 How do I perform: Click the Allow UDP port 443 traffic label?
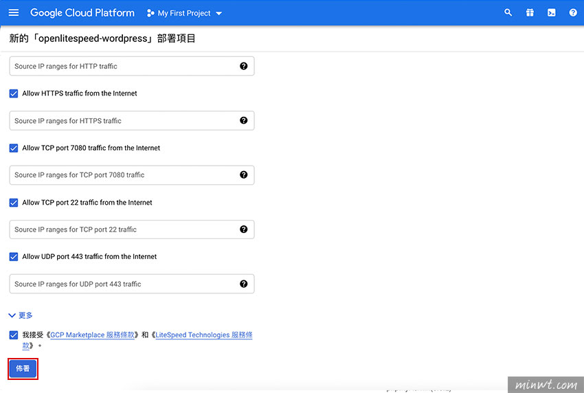tap(89, 257)
